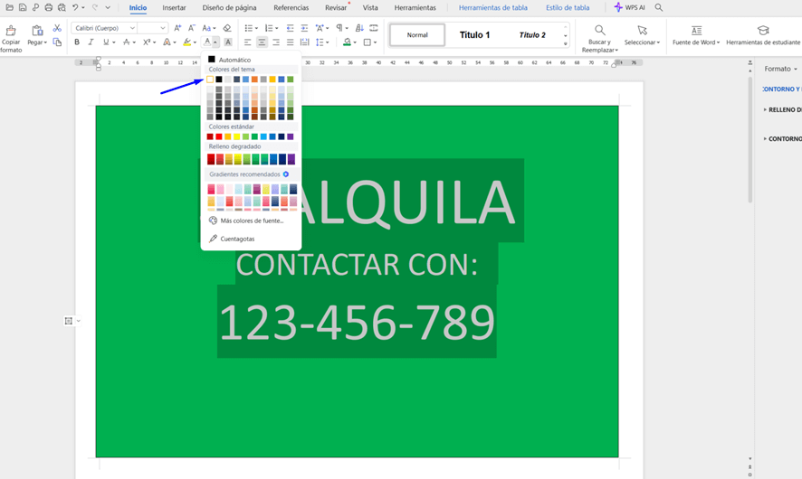
Task: Align text right
Action: tap(276, 42)
